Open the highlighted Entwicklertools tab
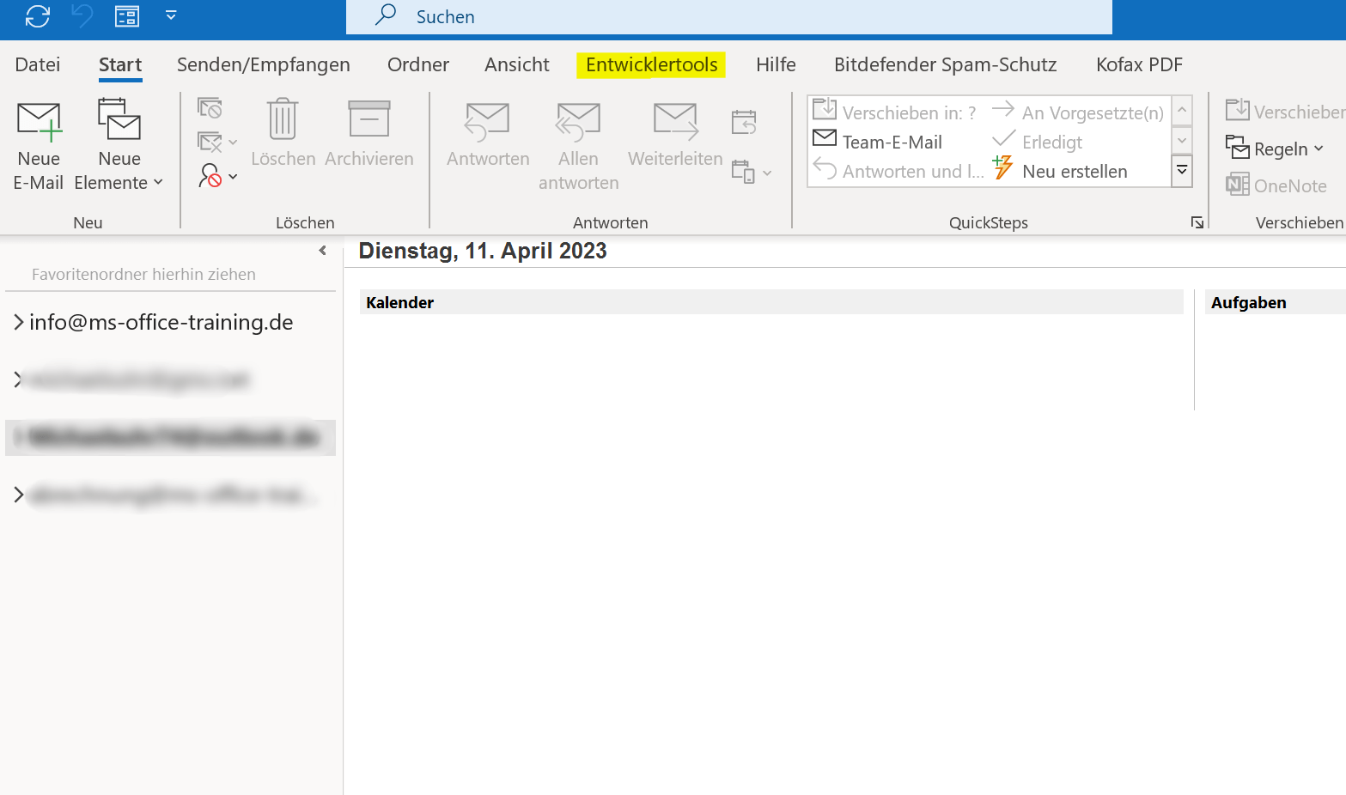 pyautogui.click(x=652, y=64)
